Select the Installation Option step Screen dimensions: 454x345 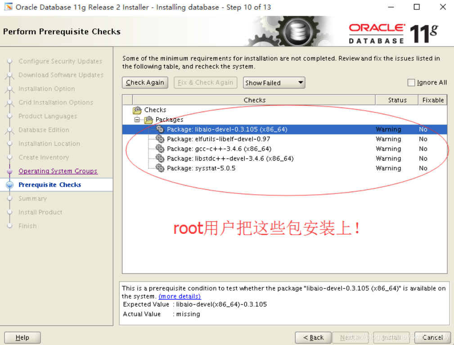(47, 89)
